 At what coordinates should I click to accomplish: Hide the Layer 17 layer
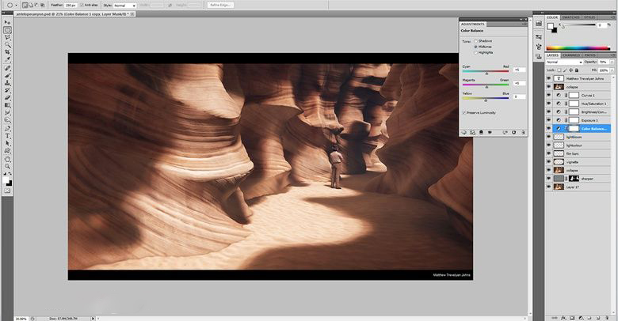pos(548,187)
